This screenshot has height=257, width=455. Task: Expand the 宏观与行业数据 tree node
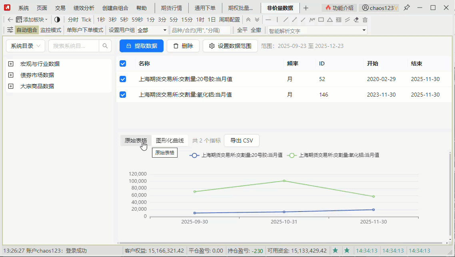tap(11, 64)
